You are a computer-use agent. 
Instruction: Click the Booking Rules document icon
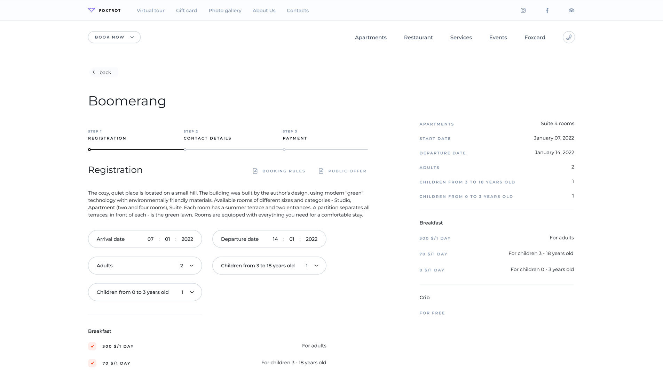255,171
